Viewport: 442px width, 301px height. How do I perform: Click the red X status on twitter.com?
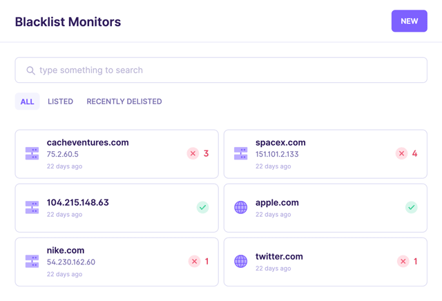[x=403, y=261]
